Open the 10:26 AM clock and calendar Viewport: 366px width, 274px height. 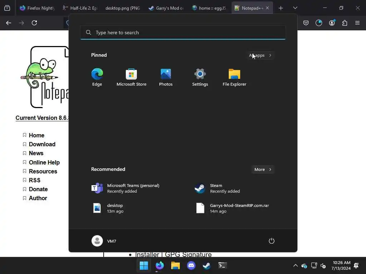point(341,265)
